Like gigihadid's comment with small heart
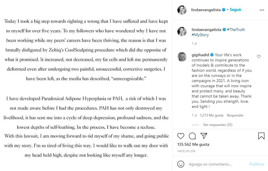 click(259, 57)
